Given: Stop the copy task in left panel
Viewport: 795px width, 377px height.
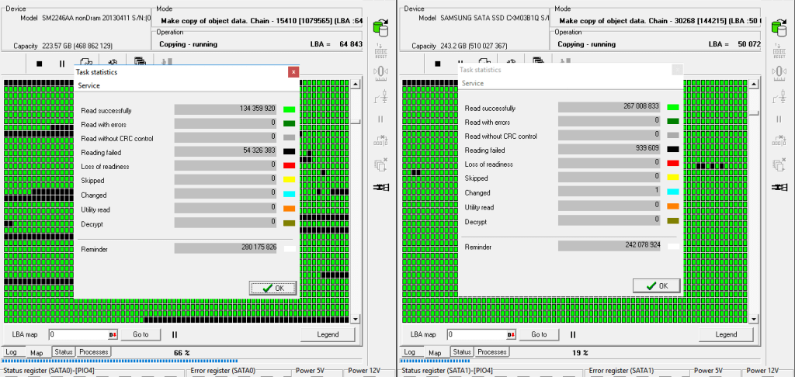Looking at the screenshot, I should pyautogui.click(x=39, y=64).
